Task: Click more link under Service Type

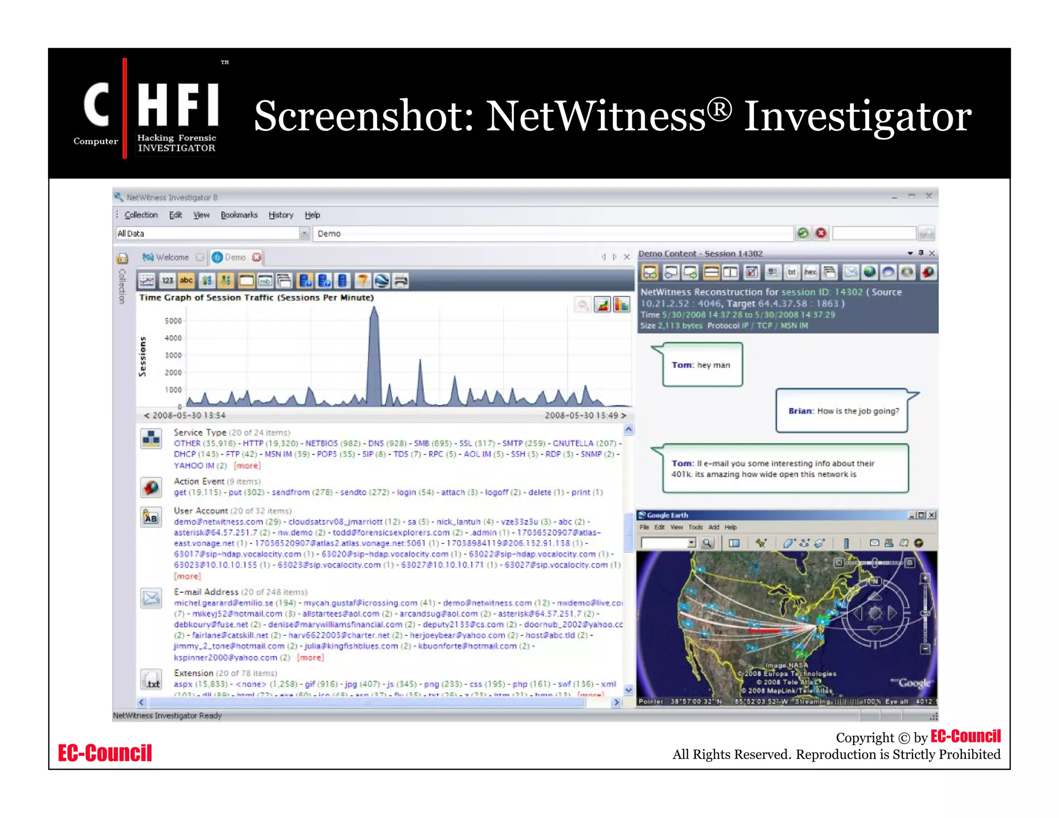Action: [x=247, y=466]
